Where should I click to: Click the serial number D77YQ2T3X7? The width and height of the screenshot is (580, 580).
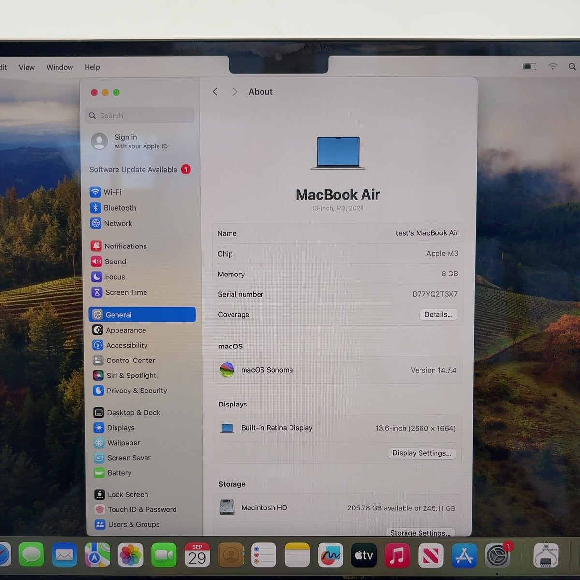pyautogui.click(x=435, y=294)
